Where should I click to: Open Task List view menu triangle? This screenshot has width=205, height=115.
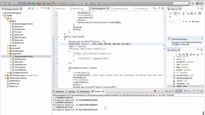(x=170, y=17)
